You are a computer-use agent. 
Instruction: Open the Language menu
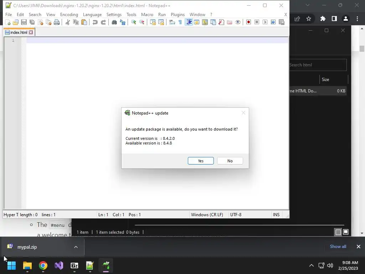pos(92,14)
